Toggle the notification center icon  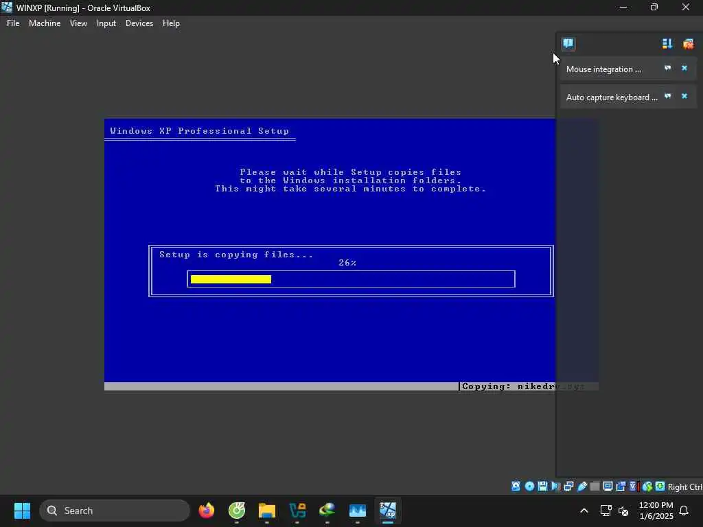(x=568, y=43)
